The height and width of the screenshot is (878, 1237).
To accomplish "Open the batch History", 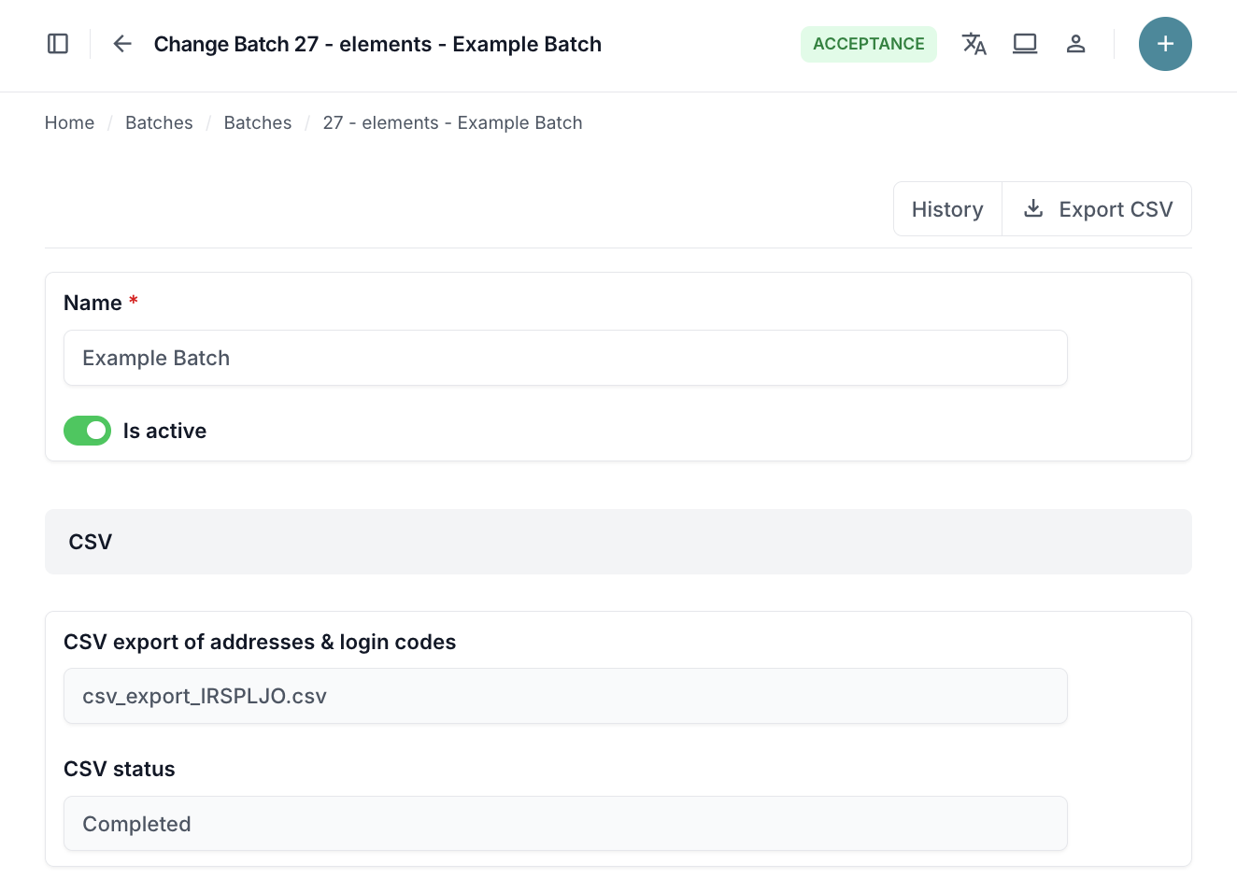I will coord(947,208).
